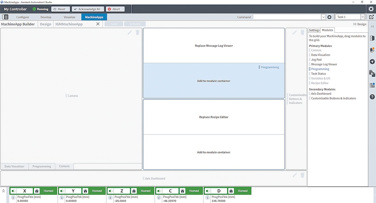Click the run command arrow icon
The image size is (376, 203).
coord(329,17)
